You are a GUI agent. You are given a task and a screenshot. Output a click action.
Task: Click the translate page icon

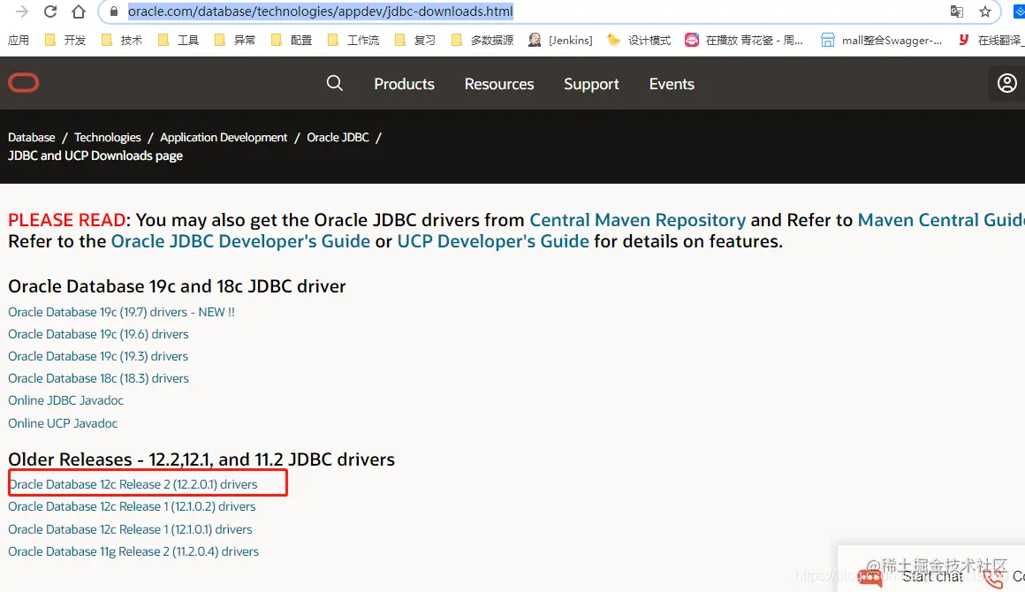[x=956, y=11]
